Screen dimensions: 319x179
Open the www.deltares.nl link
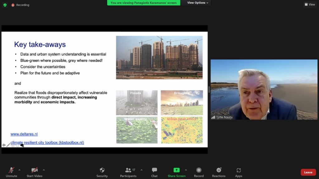24,134
